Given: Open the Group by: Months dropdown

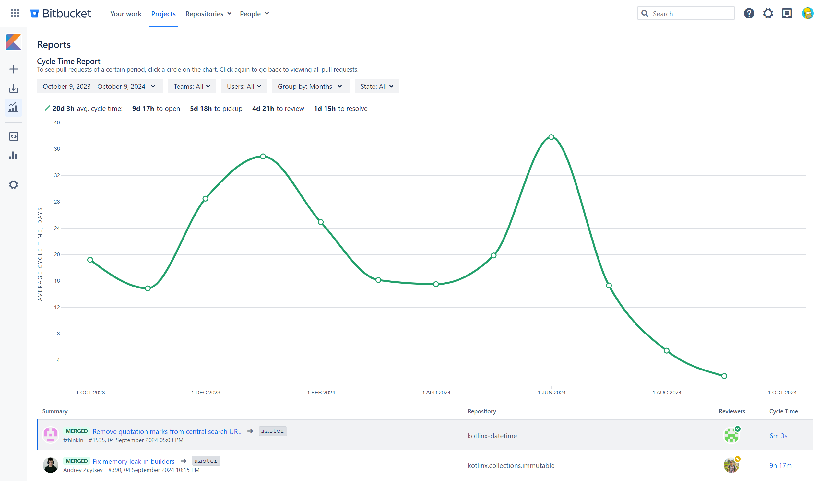Looking at the screenshot, I should click(310, 86).
